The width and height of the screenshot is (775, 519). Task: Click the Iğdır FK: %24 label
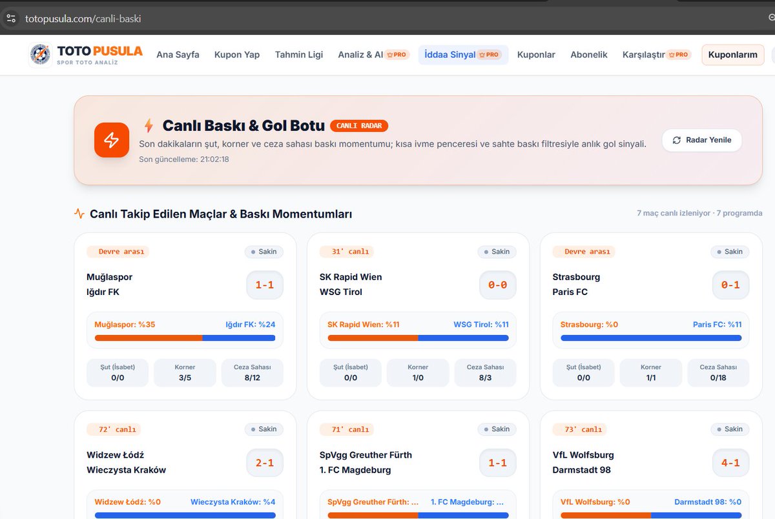(250, 325)
